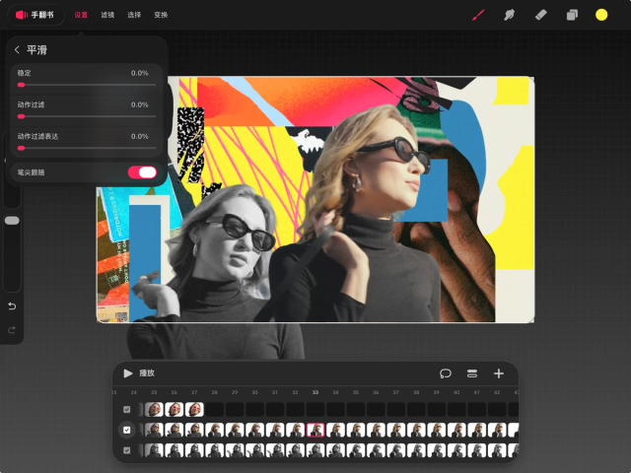This screenshot has width=631, height=473.
Task: Redo the last action
Action: (x=12, y=330)
